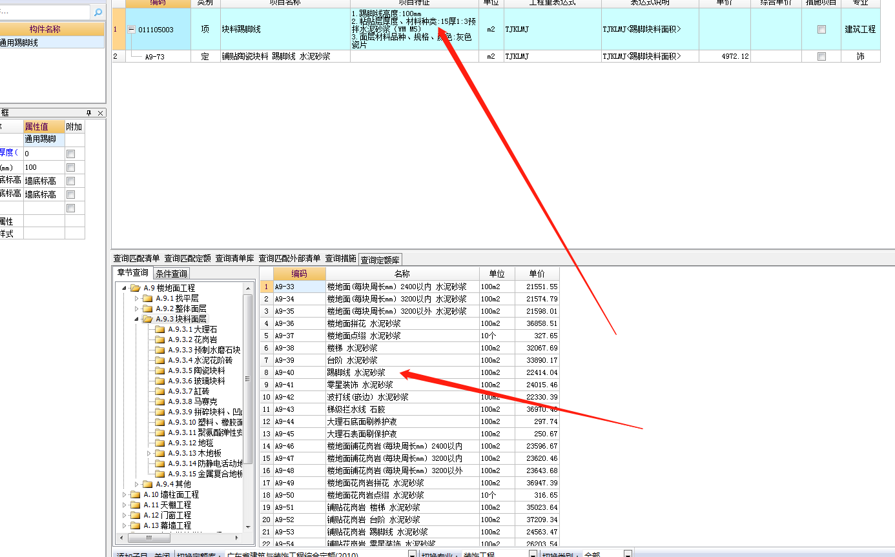
Task: Check the 附加 box beside first 墙底标高
Action: pos(71,181)
